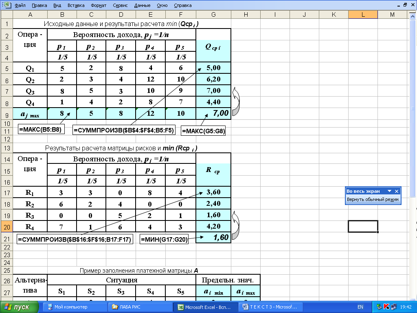Select cell with 6,20 in Q2 row
The height and width of the screenshot is (313, 417).
[213, 79]
